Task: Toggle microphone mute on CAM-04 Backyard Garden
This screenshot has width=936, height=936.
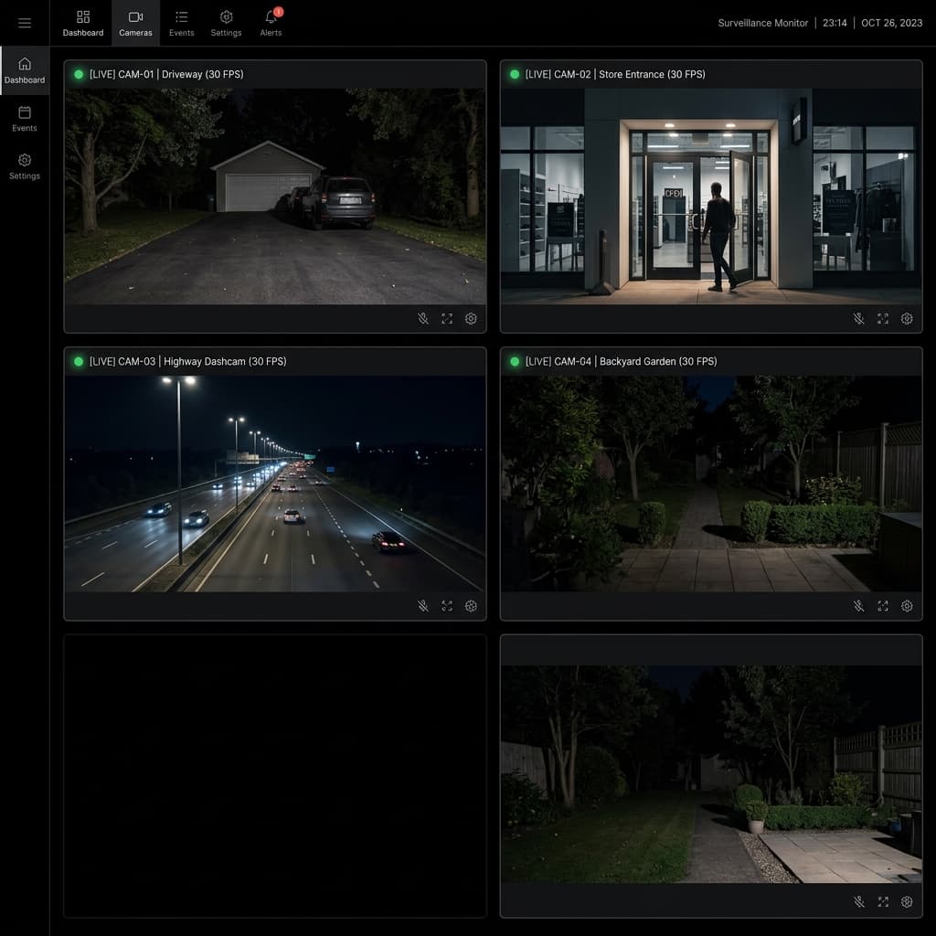Action: tap(859, 606)
